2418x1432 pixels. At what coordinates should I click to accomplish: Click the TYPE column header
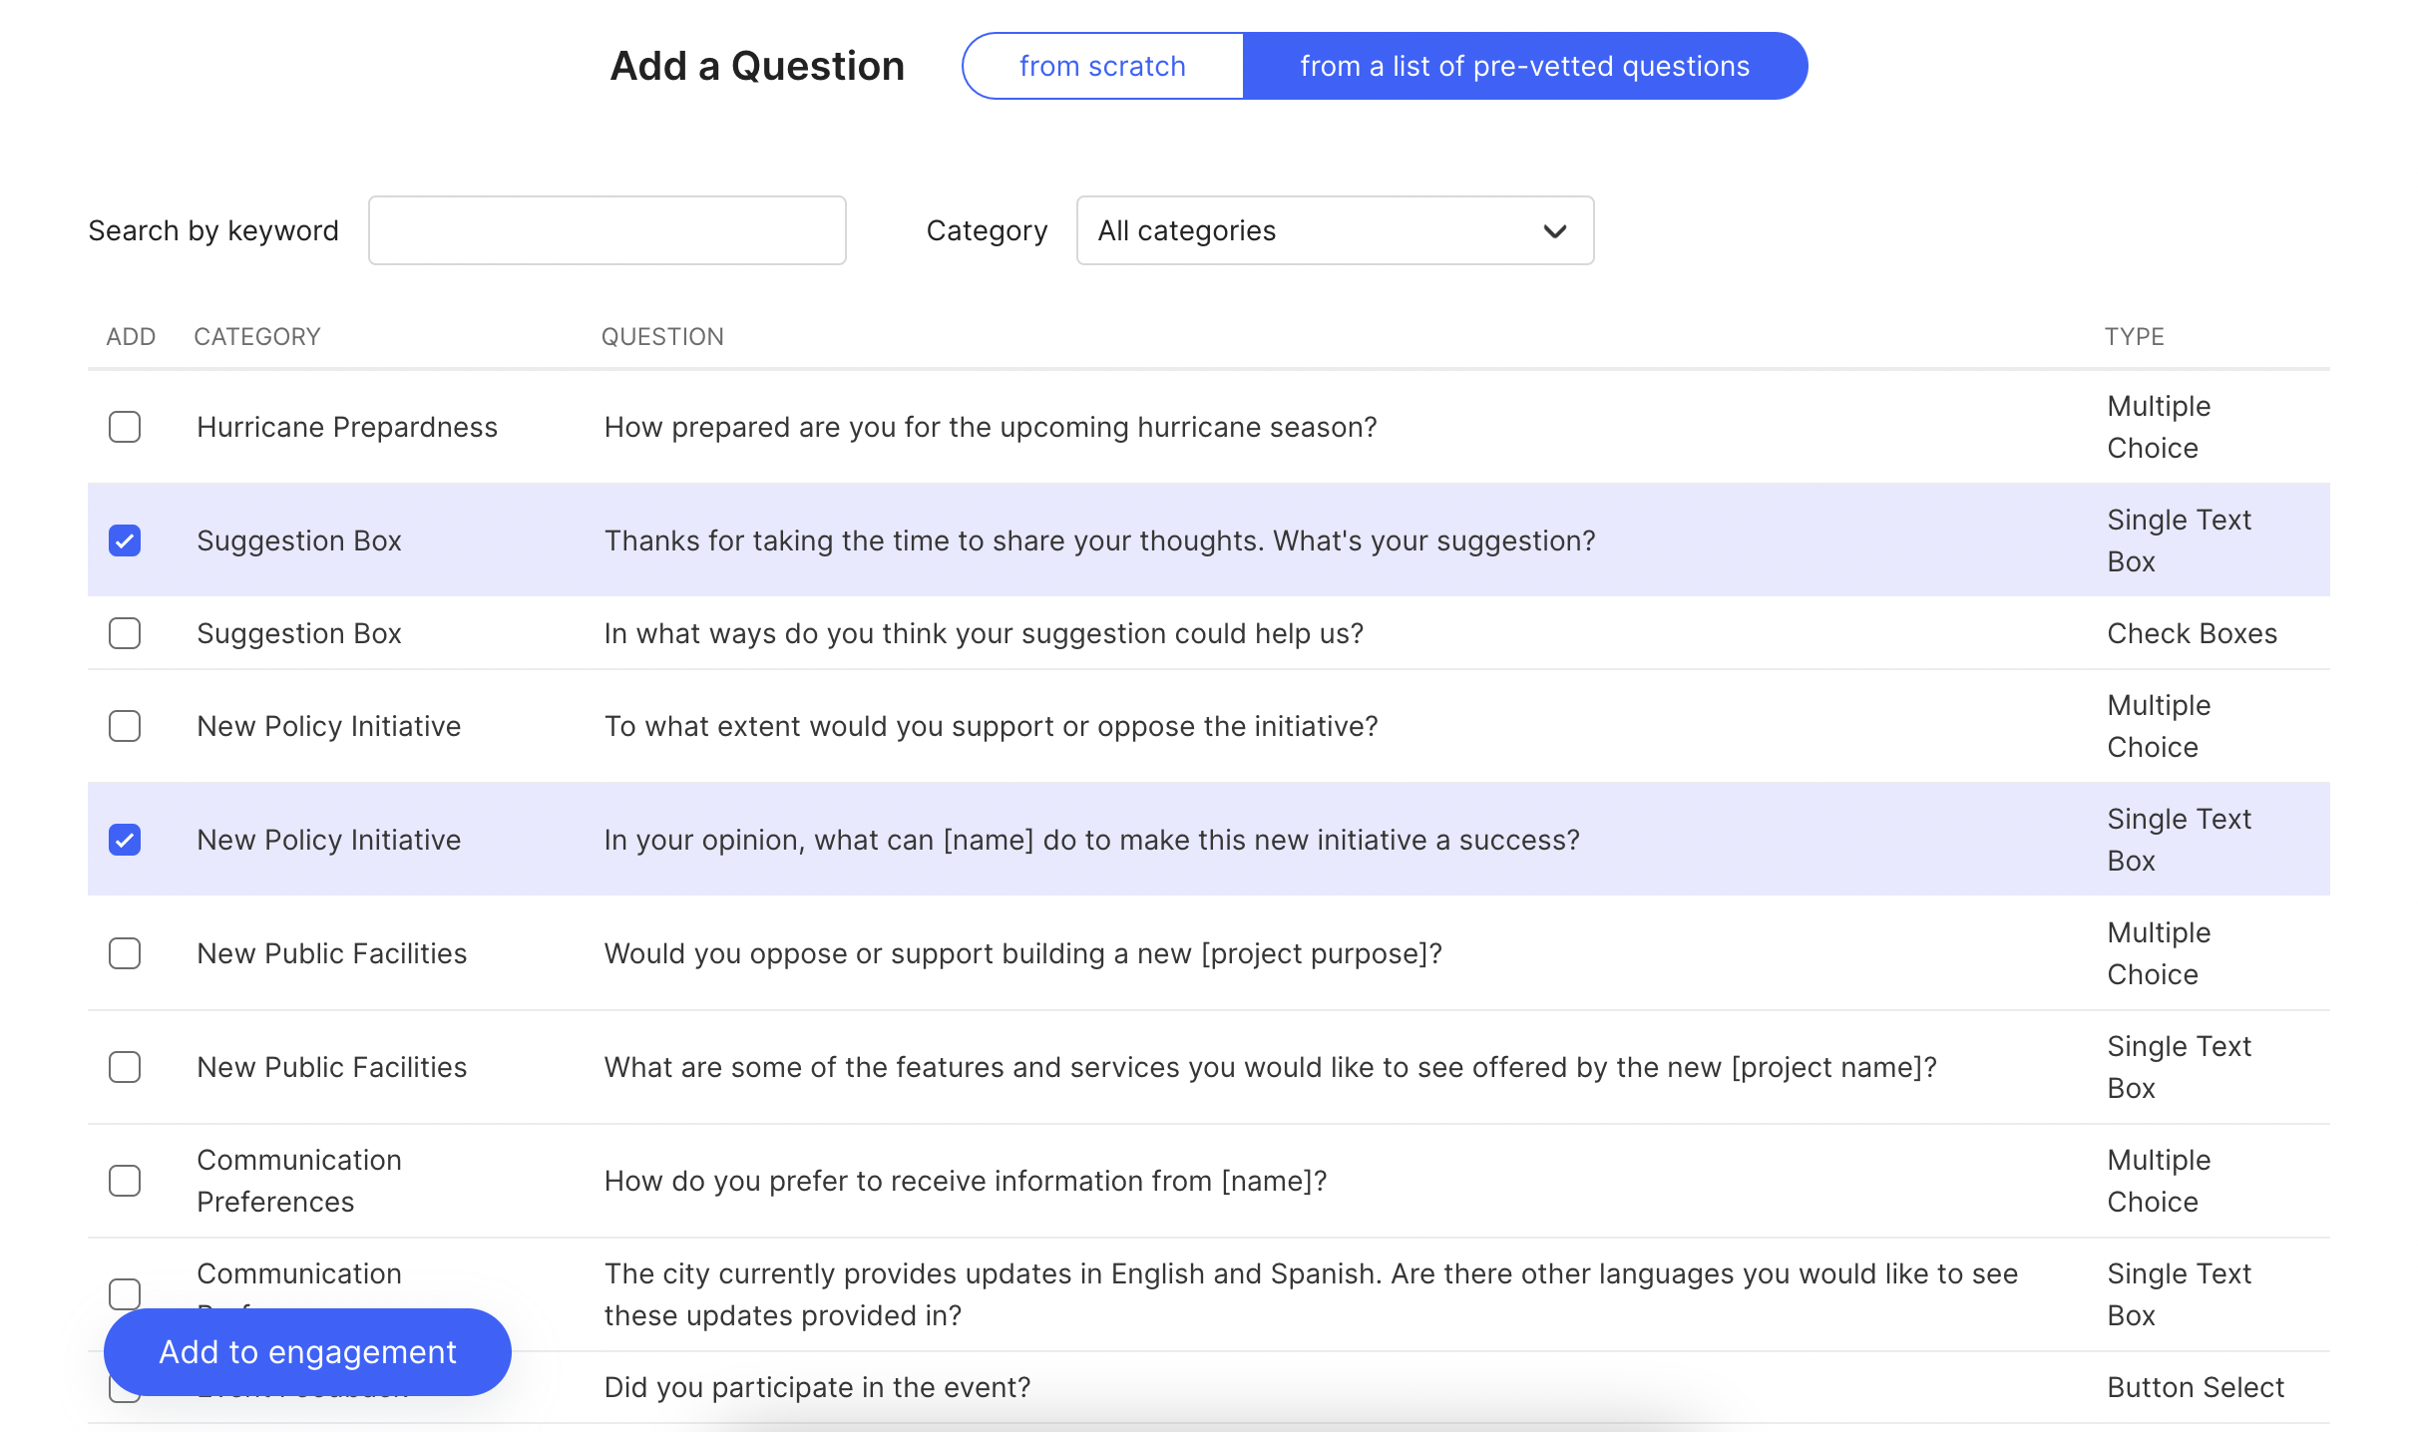coord(2134,337)
